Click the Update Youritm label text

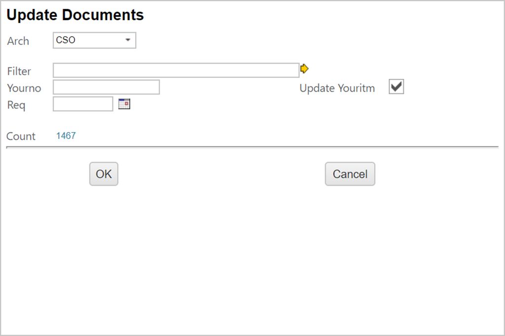337,89
